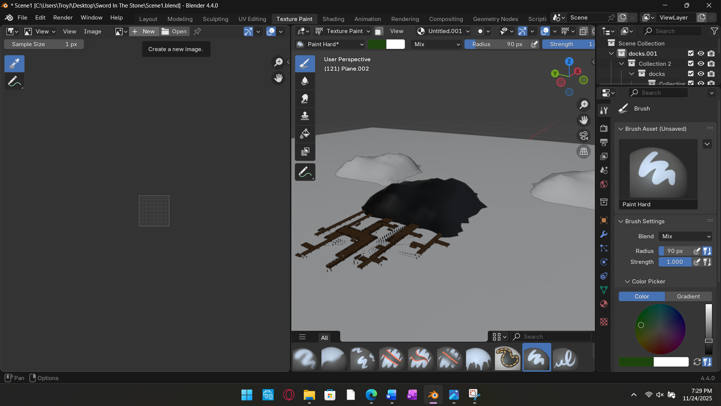Open the Object properties orange square tab
721x406 pixels.
pyautogui.click(x=604, y=220)
